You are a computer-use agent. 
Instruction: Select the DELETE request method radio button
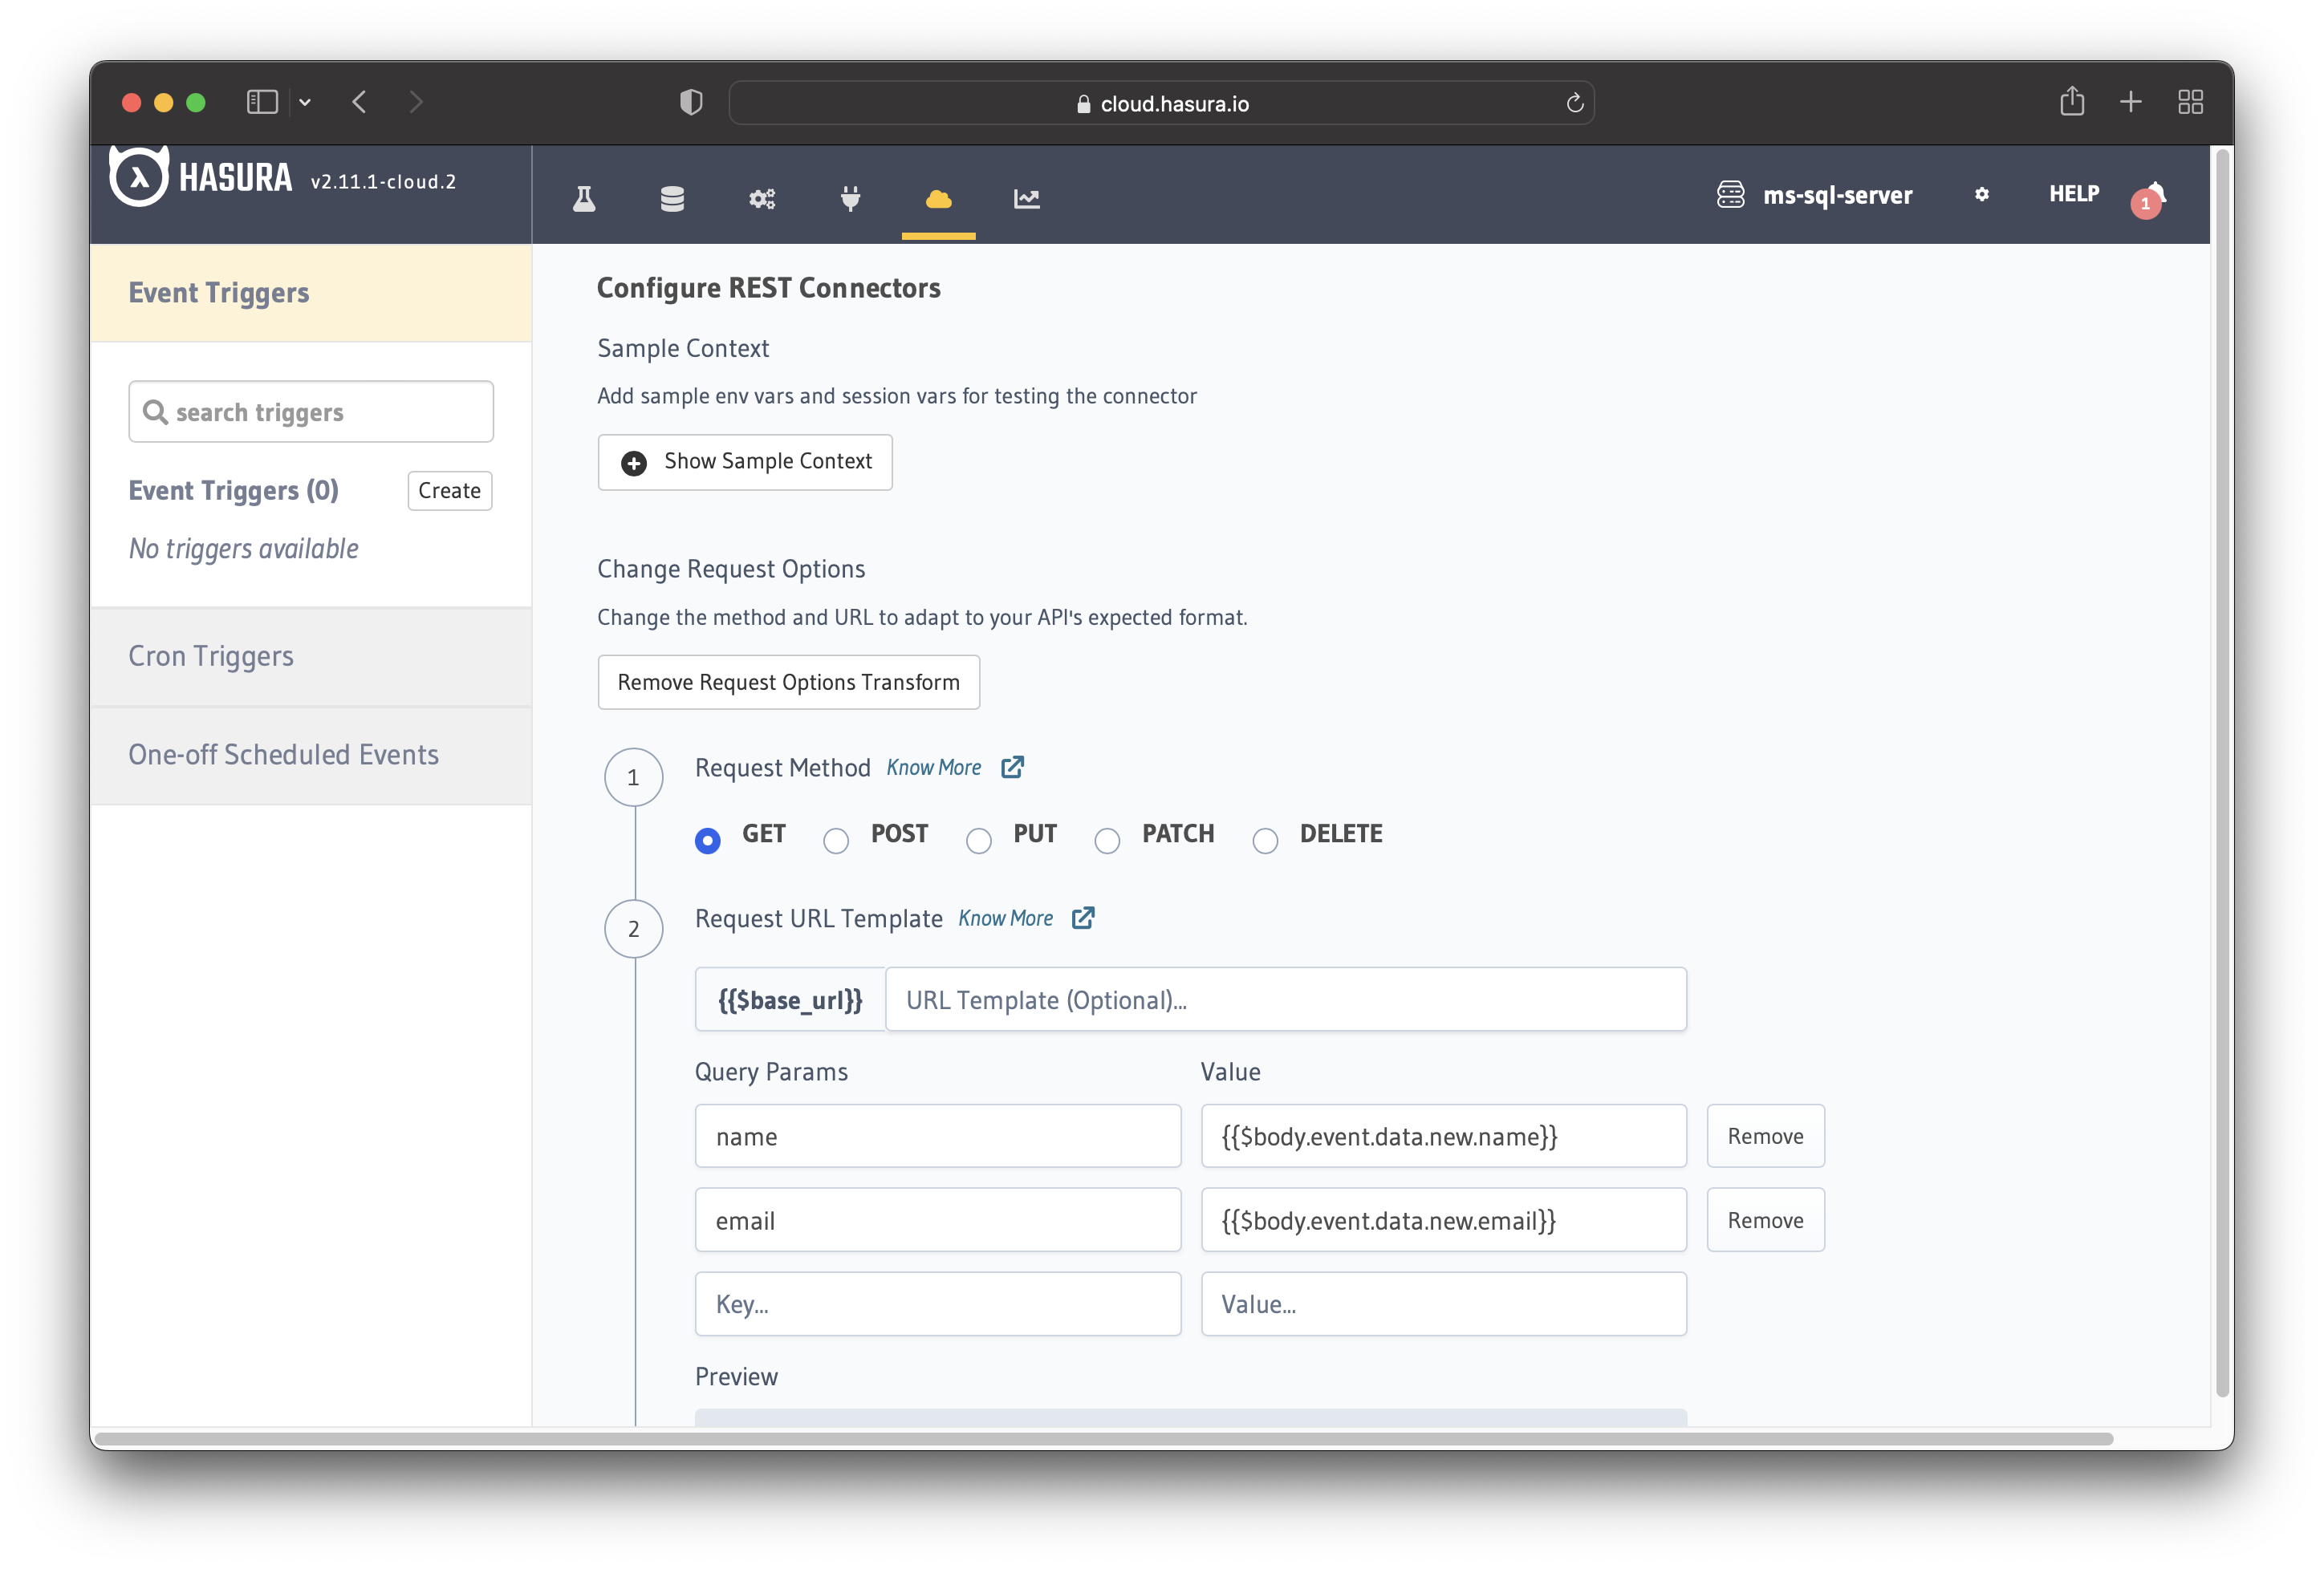(x=1265, y=841)
